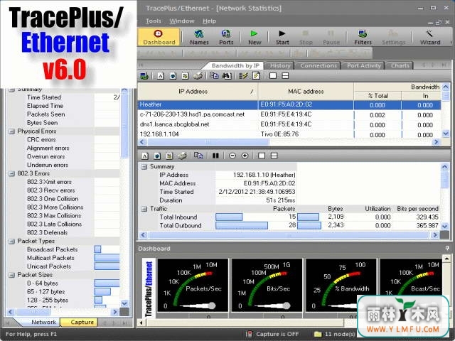The image size is (455, 341).
Task: Click the MAC address column header
Action: coord(306,92)
